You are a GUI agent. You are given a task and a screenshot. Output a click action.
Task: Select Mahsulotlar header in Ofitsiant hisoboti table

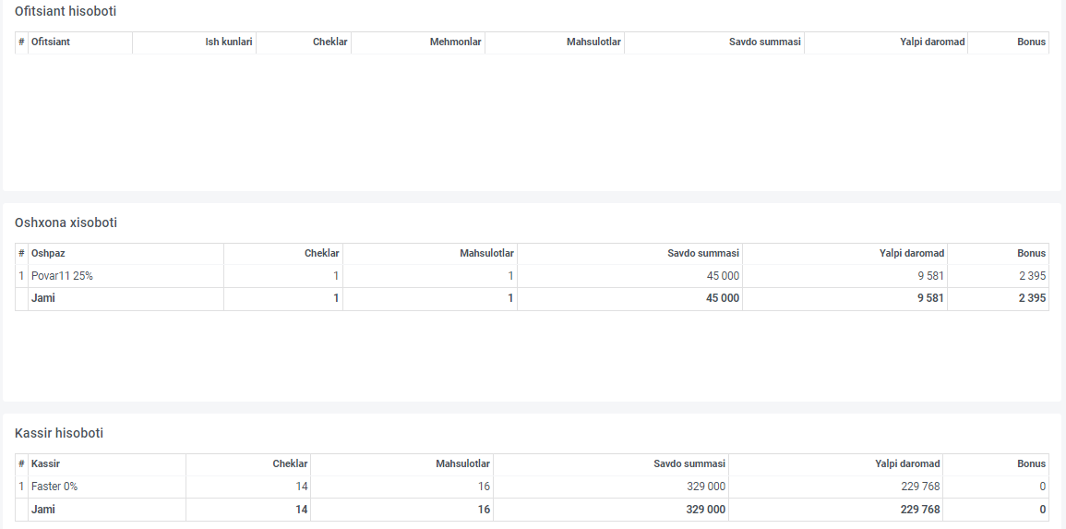click(x=594, y=42)
